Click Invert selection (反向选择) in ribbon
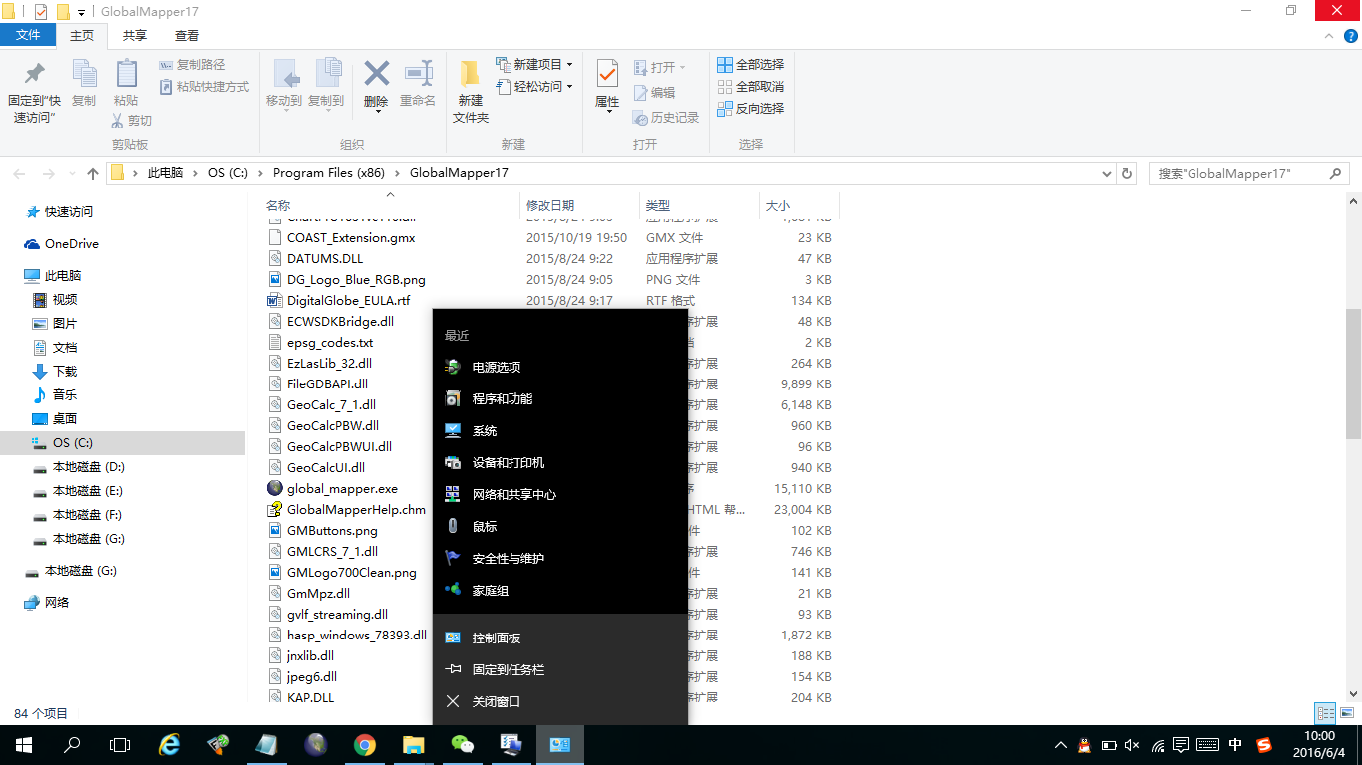 750,108
